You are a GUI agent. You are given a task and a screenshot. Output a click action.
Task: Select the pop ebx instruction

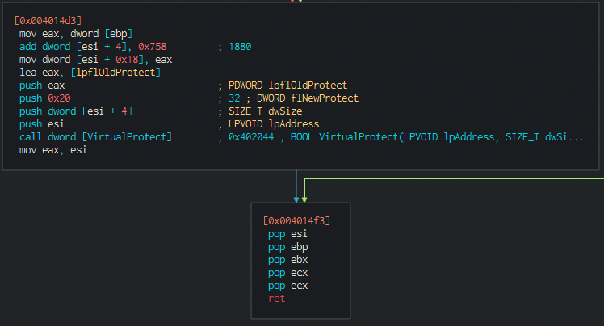coord(287,260)
